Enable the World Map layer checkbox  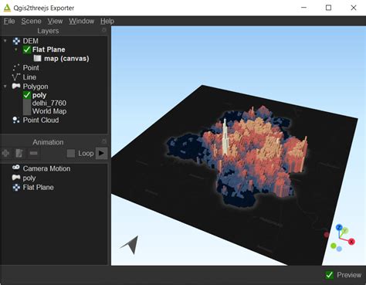click(27, 111)
